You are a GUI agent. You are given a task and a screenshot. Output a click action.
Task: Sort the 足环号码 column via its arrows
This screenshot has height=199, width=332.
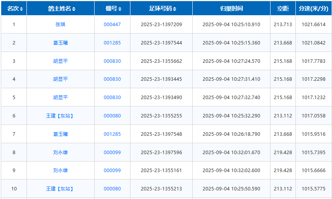click(175, 9)
